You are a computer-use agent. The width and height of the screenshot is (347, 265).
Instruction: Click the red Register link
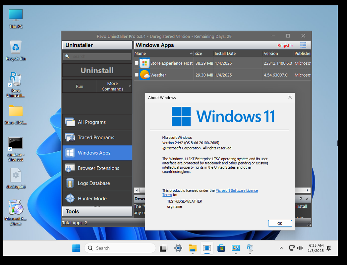285,46
